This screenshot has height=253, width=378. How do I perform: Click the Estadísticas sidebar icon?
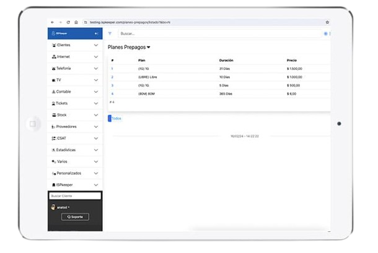click(x=53, y=150)
